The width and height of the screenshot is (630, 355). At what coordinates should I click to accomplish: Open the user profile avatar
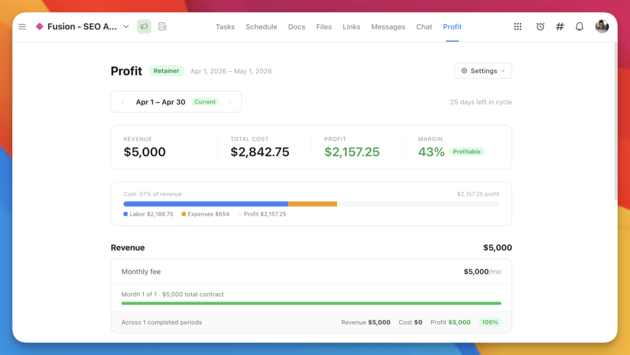tap(602, 27)
